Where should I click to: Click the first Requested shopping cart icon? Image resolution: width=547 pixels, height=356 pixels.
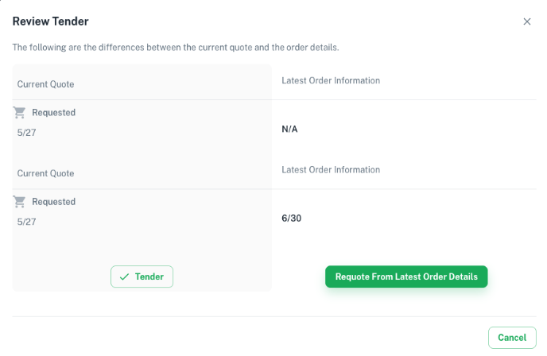19,112
